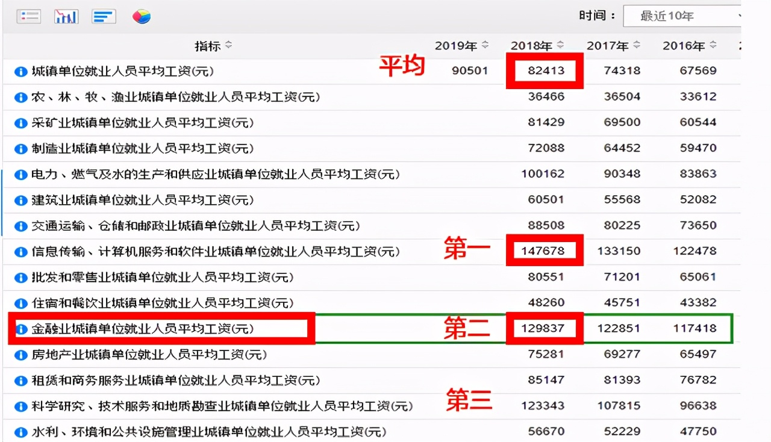The height and width of the screenshot is (442, 771).
Task: Click the info icon for 制造业 row
Action: coord(20,148)
